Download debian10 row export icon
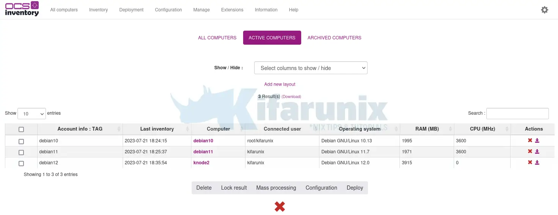 coord(537,140)
